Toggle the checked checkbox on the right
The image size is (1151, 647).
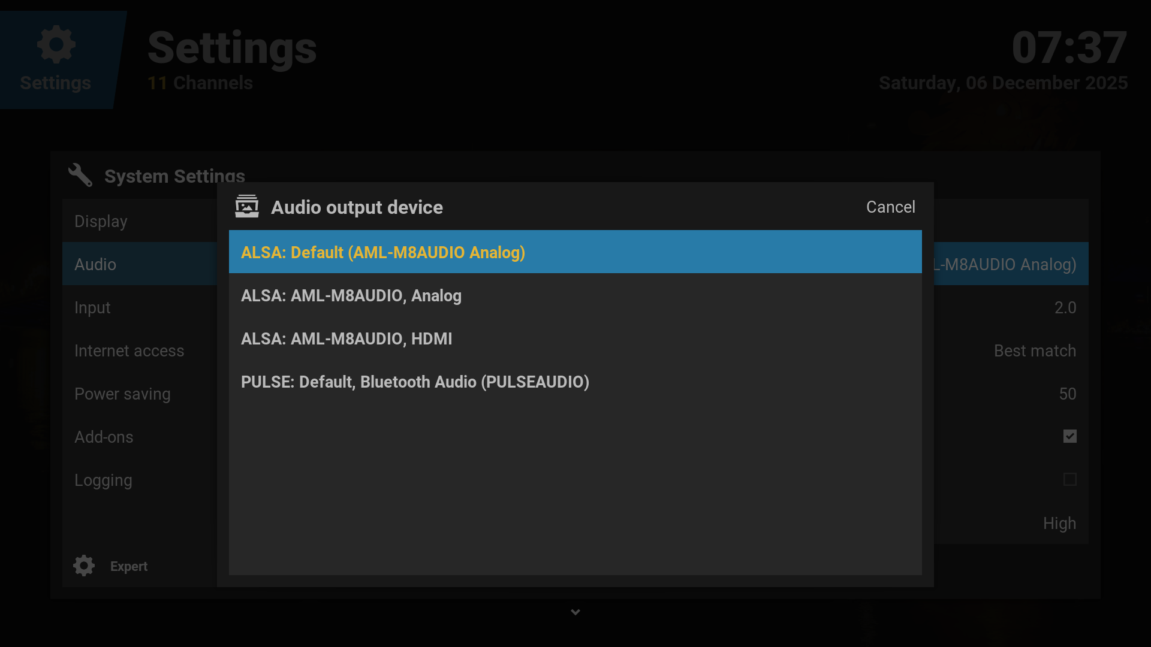1069,436
